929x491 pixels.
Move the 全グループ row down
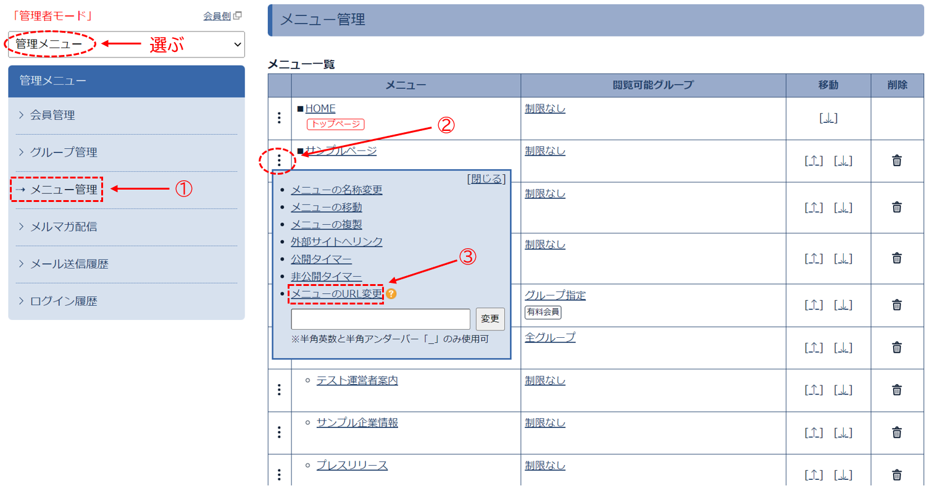(x=843, y=348)
